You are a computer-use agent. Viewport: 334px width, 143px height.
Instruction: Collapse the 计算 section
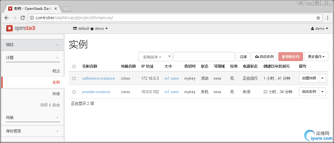pyautogui.click(x=33, y=58)
